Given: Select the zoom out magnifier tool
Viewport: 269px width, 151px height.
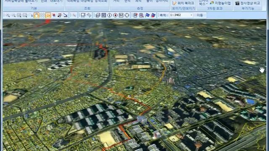Looking at the screenshot, I should (13, 15).
